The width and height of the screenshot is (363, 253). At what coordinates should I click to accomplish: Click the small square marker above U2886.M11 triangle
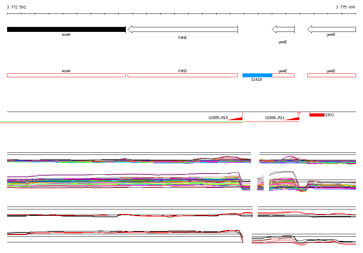point(299,112)
